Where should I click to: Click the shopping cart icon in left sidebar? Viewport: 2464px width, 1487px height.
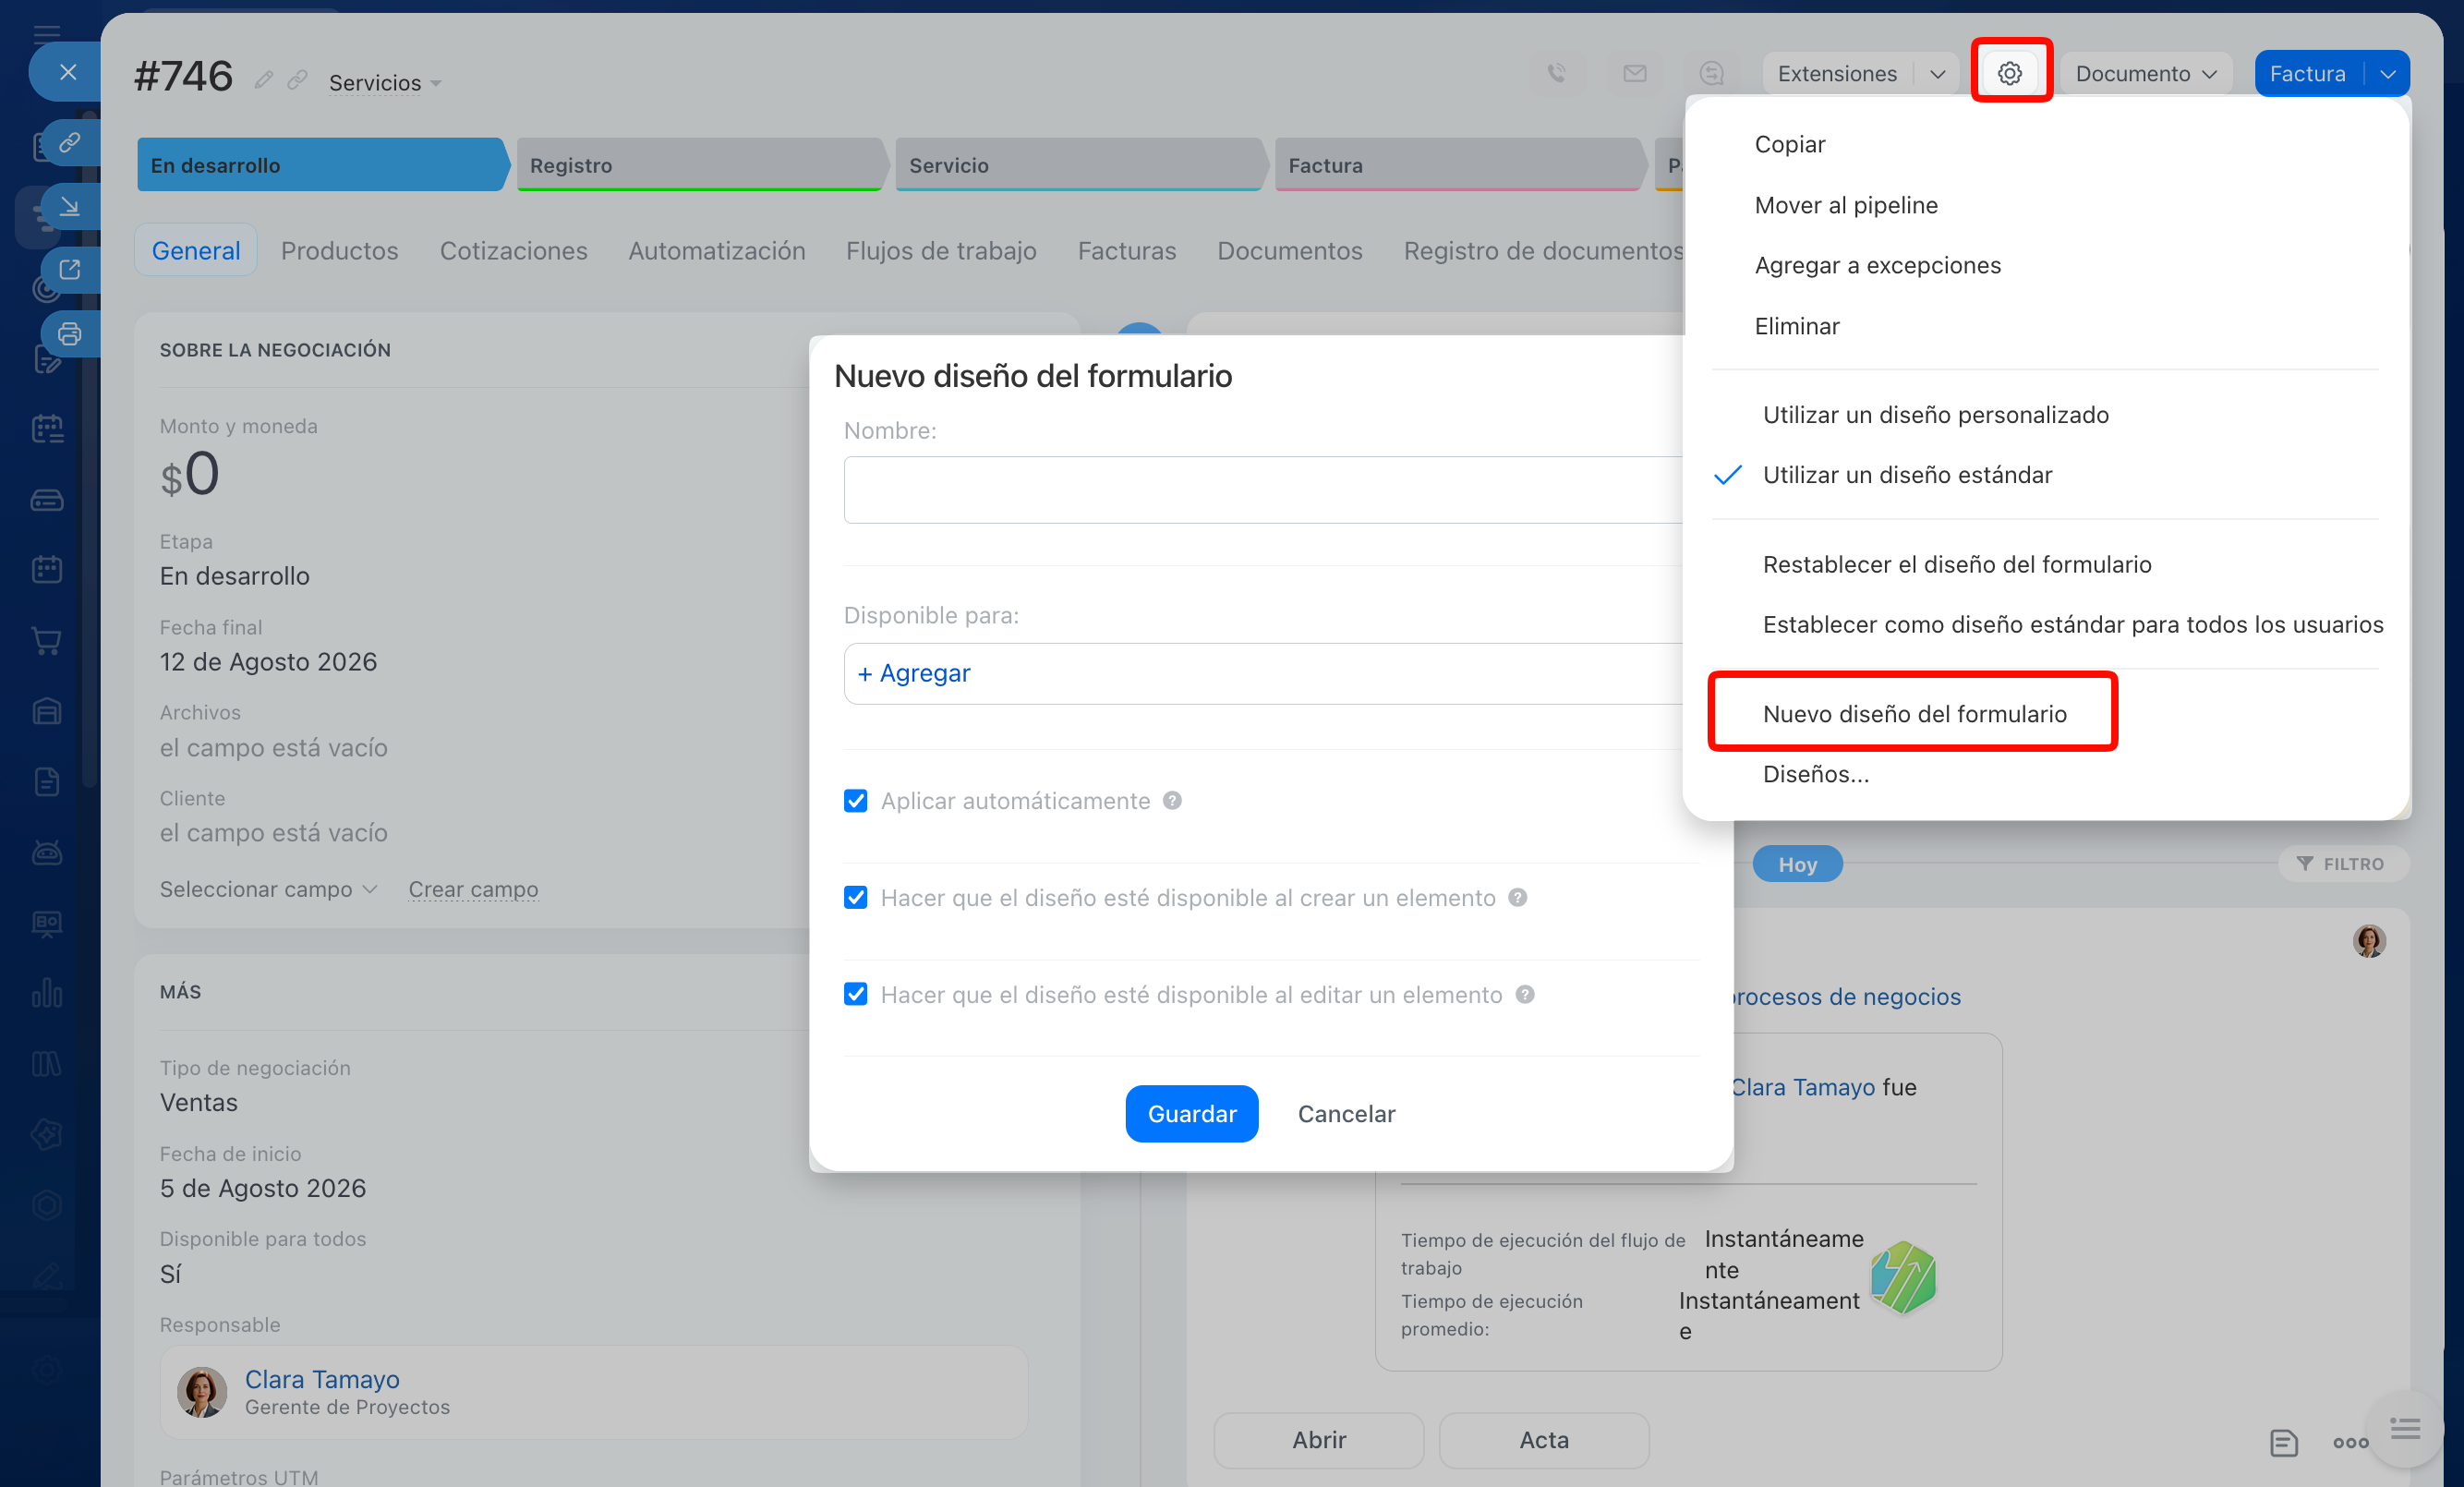coord(47,640)
